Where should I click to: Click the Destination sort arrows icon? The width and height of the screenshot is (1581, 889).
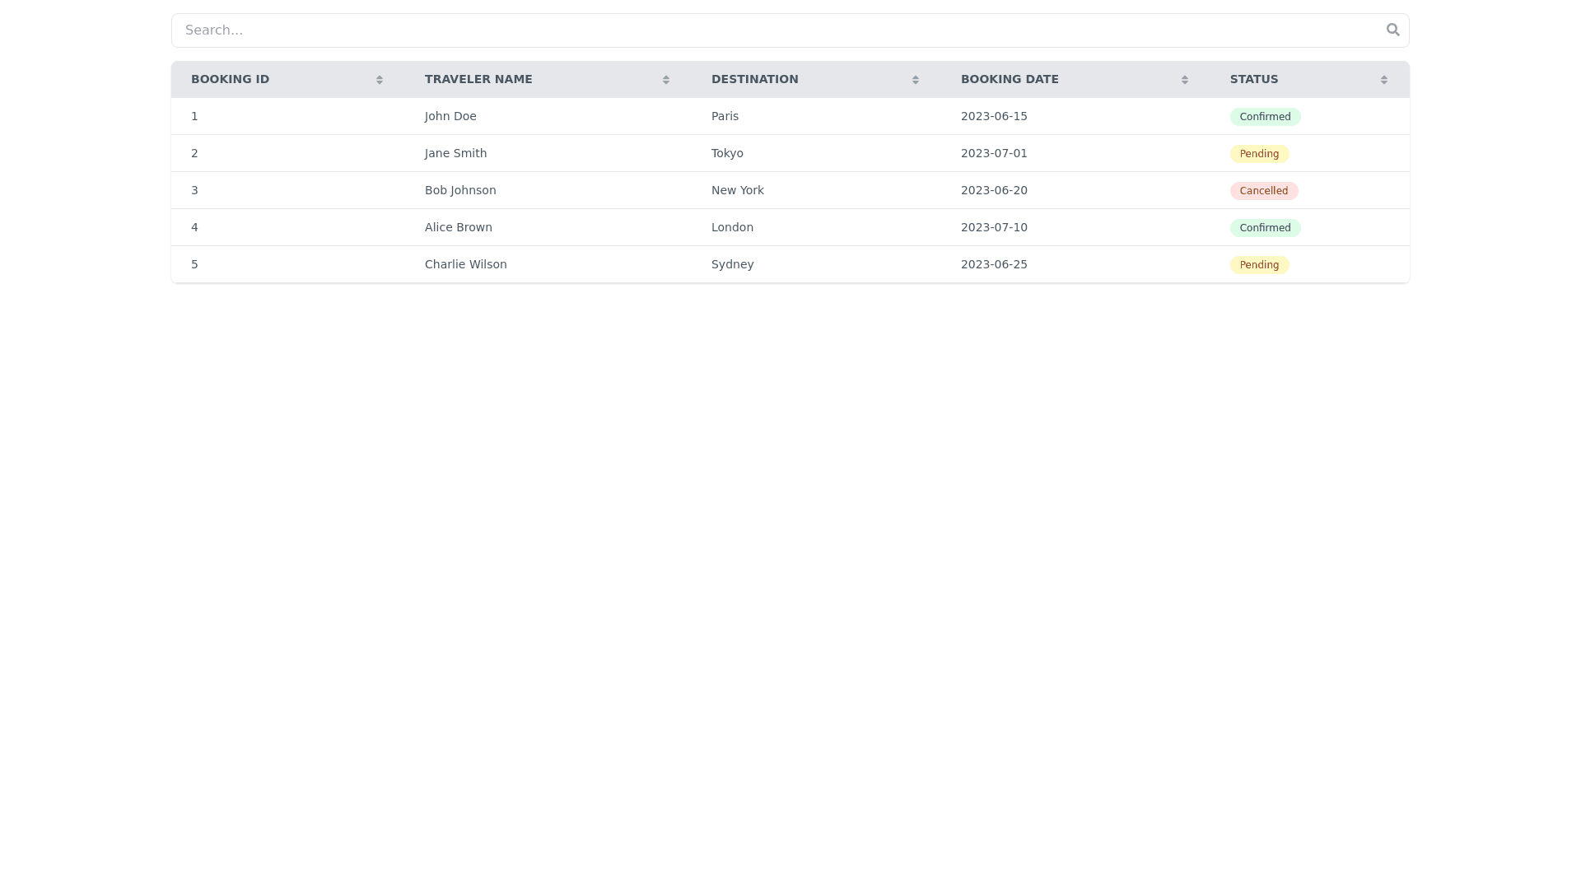(x=916, y=80)
